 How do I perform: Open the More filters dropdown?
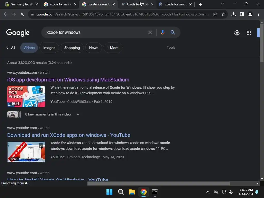click(x=113, y=48)
